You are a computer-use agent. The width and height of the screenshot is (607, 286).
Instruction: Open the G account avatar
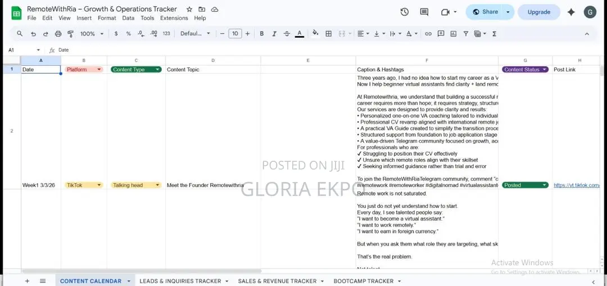click(590, 12)
